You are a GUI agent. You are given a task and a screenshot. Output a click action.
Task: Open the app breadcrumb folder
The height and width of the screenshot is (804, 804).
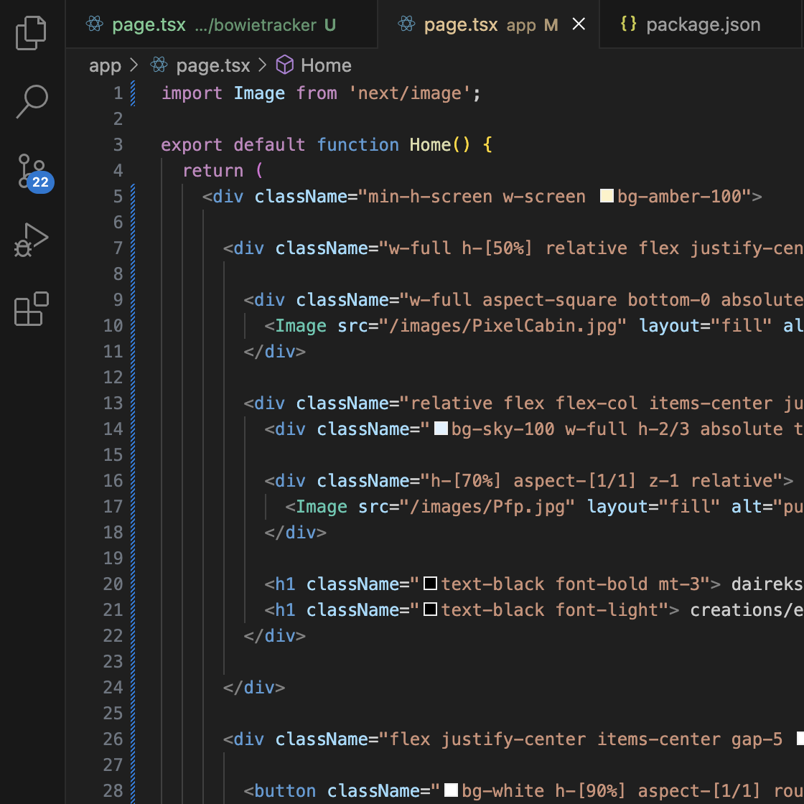pos(105,65)
